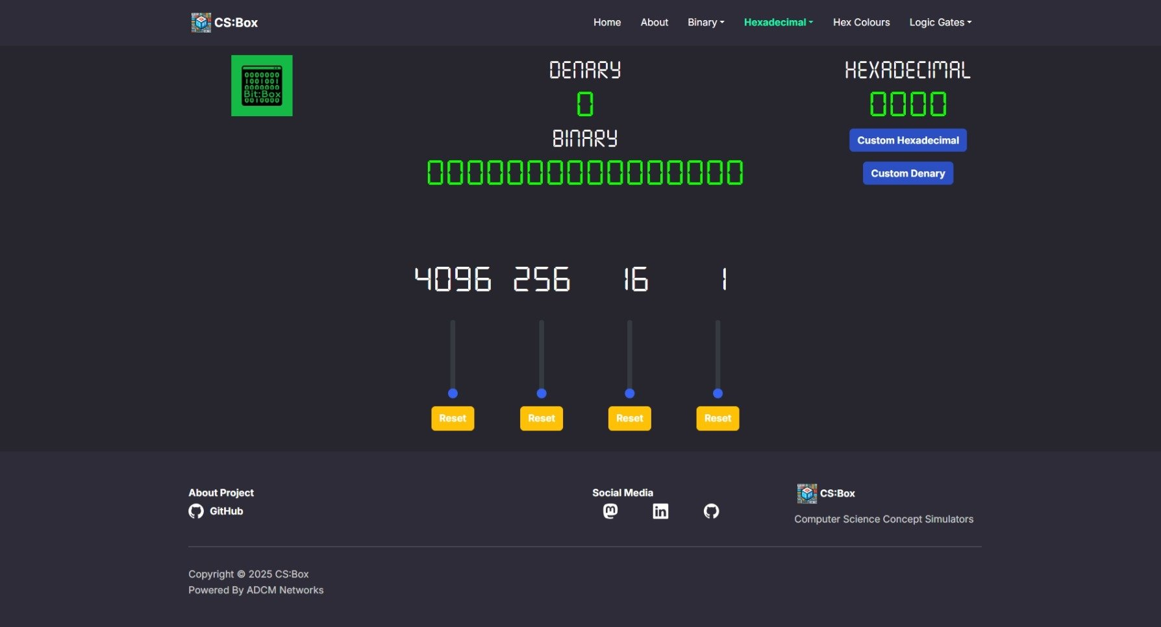Click the Custom Denary button
The height and width of the screenshot is (627, 1161).
(907, 173)
